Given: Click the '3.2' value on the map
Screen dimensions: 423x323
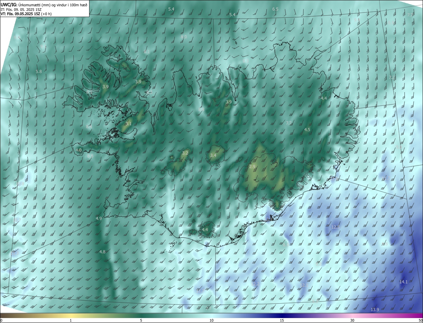Looking at the screenshot, I should [185, 153].
